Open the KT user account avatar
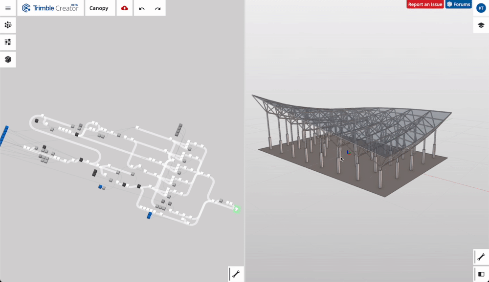The height and width of the screenshot is (282, 489). 481,8
